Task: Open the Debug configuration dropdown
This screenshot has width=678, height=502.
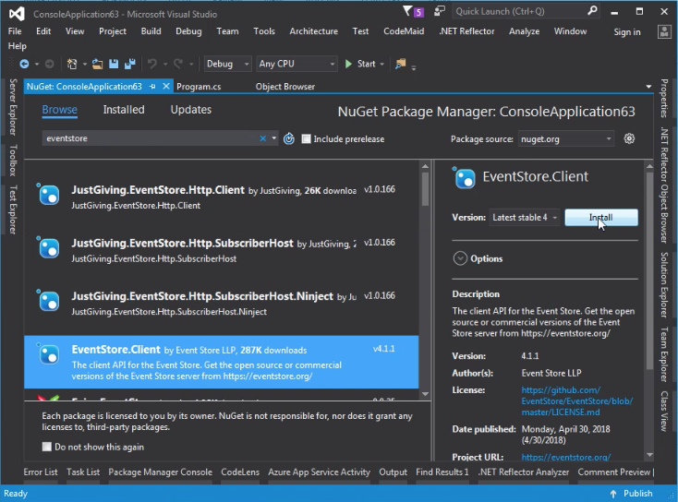Action: tap(227, 64)
